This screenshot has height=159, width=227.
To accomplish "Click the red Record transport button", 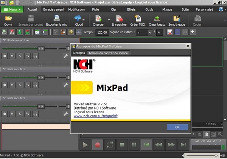I will [x=98, y=145].
